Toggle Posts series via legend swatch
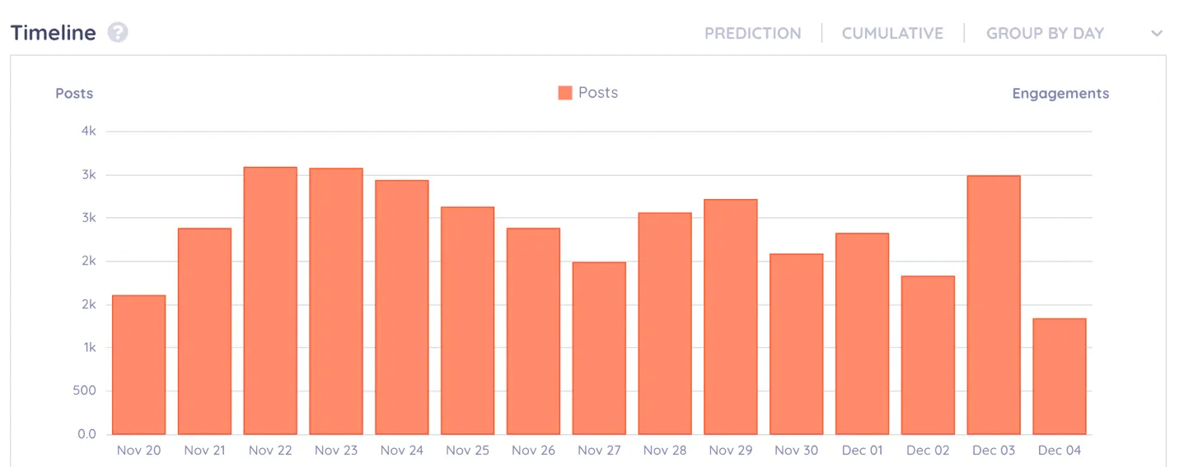The image size is (1179, 467). 564,93
